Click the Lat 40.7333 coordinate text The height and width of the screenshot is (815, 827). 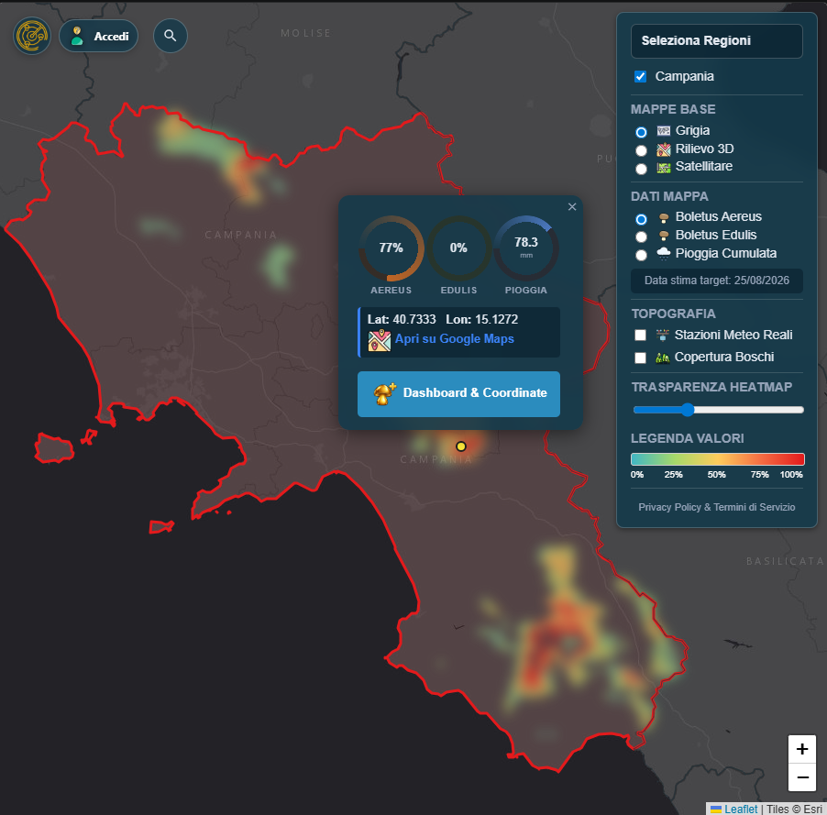(402, 319)
